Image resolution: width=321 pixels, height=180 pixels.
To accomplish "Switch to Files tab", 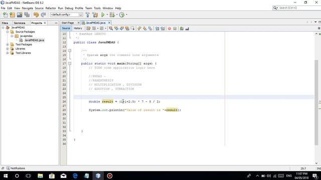I will point(5,23).
